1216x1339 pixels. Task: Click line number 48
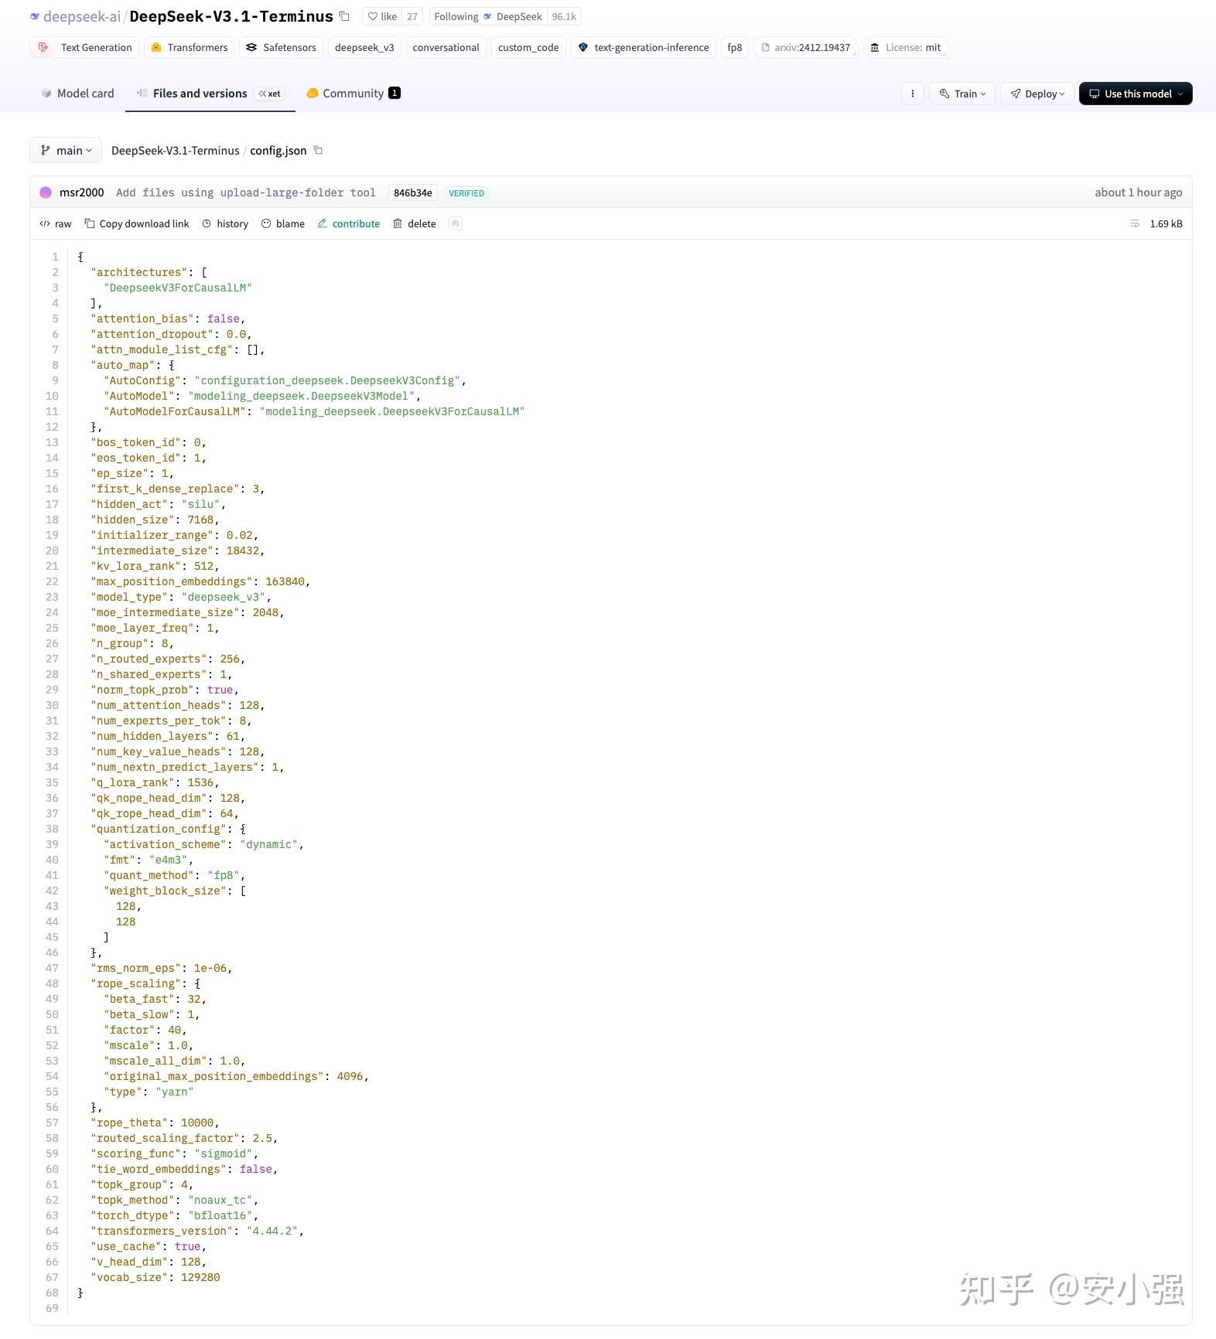(52, 983)
